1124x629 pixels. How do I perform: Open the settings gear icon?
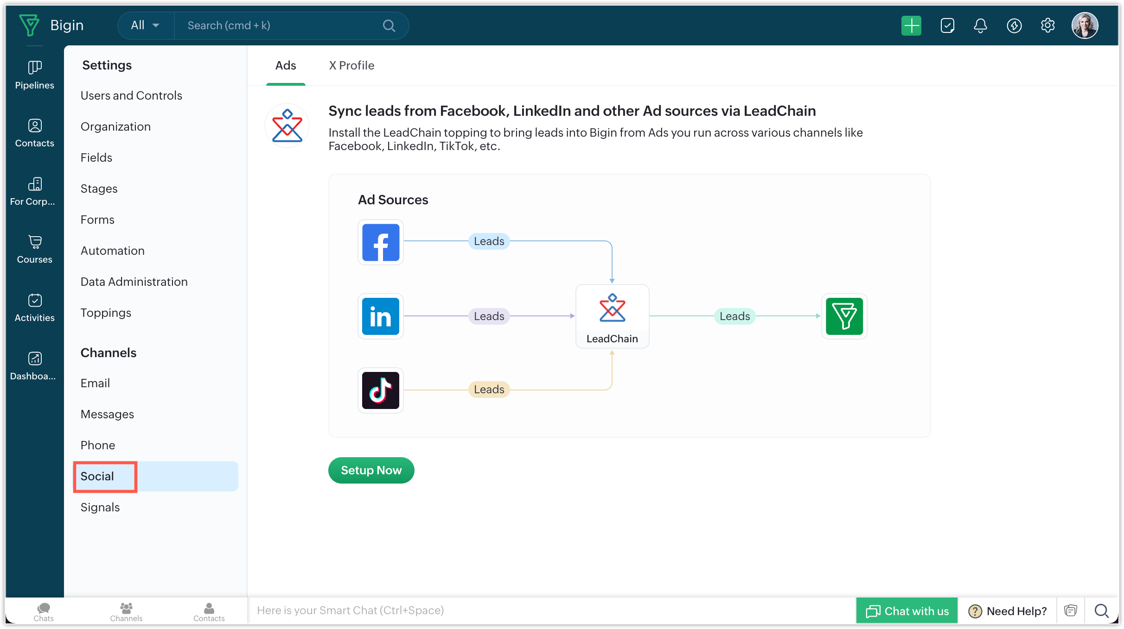pyautogui.click(x=1047, y=25)
